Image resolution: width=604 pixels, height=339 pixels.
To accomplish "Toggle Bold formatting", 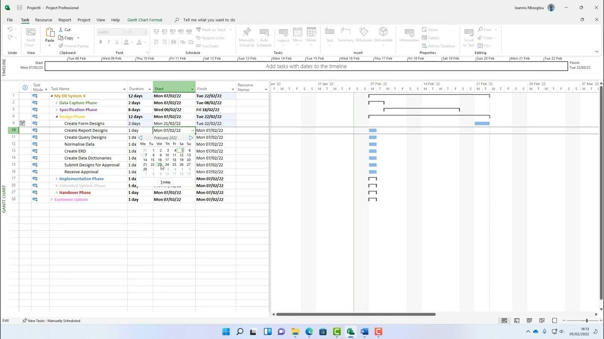I will (101, 42).
